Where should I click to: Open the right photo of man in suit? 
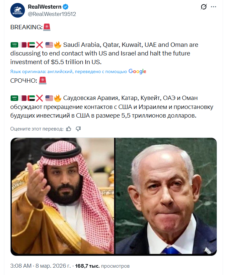point(166,197)
